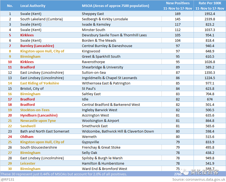Image resolution: width=226 pixels, height=182 pixels.
Task: Click the 'South Lakeland (Cumbria)' cell
Action: (x=41, y=19)
